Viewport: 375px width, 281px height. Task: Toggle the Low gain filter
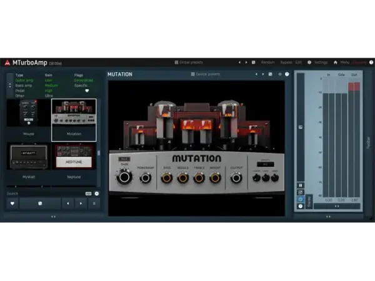pyautogui.click(x=48, y=81)
